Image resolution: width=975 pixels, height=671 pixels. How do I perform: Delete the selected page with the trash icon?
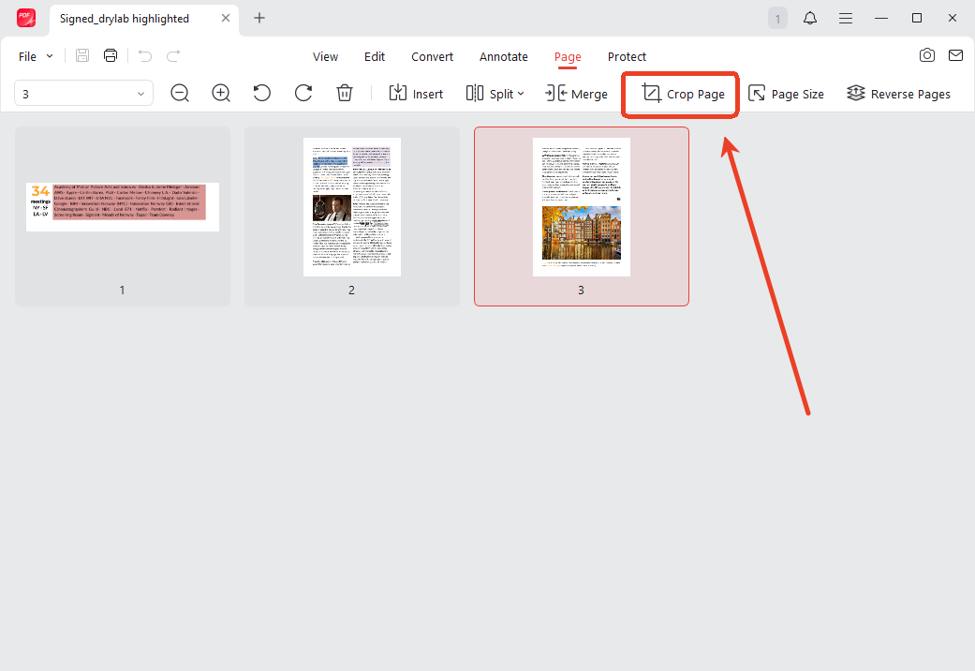(x=344, y=93)
